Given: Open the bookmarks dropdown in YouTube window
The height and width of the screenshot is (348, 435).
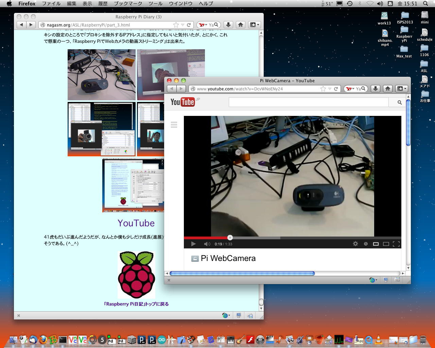Looking at the screenshot, I should pyautogui.click(x=401, y=89).
